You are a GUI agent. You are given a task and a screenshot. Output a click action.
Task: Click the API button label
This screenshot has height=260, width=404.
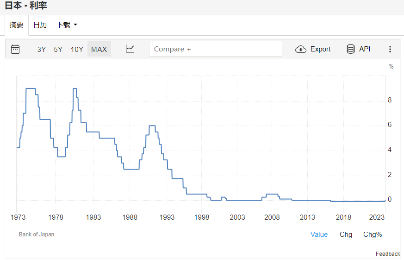365,49
